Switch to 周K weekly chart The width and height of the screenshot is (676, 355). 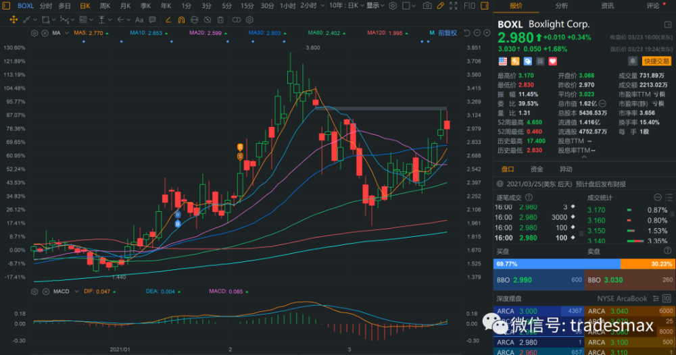tap(105, 5)
